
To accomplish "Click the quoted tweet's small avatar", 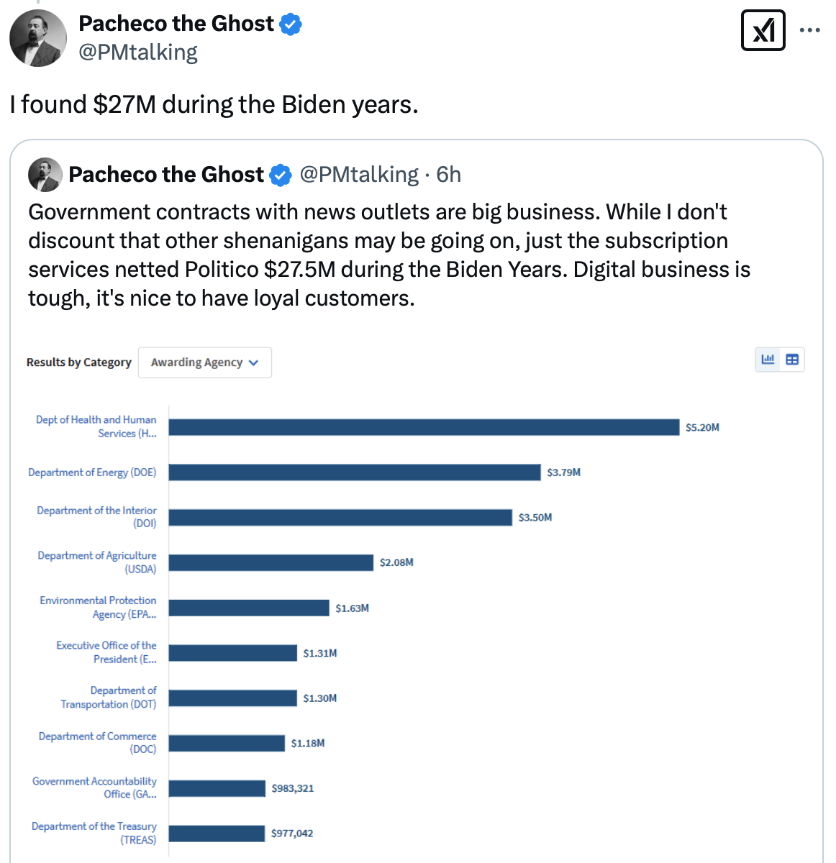I will tap(45, 175).
